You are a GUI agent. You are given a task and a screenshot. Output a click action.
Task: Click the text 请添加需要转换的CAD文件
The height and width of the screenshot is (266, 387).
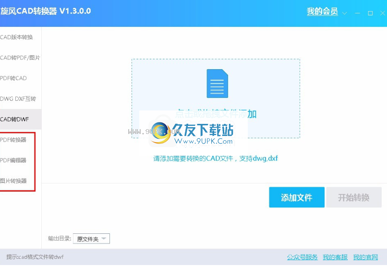point(193,158)
